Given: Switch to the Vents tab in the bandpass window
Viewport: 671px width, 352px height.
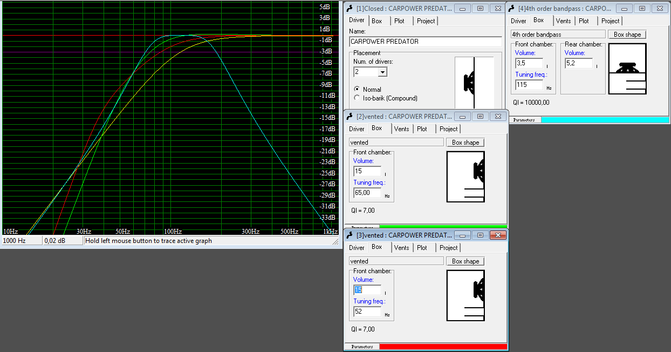Looking at the screenshot, I should click(563, 21).
